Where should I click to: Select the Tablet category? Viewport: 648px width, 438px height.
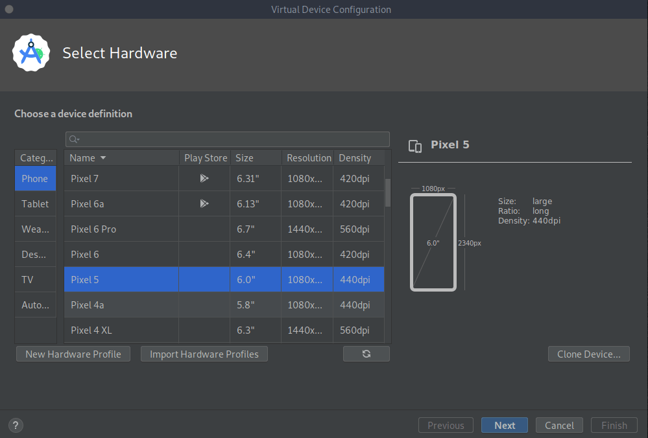[36, 204]
